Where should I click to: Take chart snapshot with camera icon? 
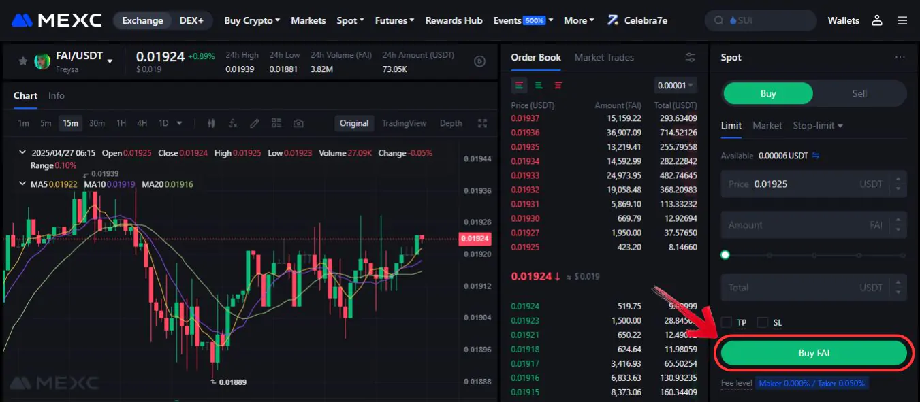(298, 123)
